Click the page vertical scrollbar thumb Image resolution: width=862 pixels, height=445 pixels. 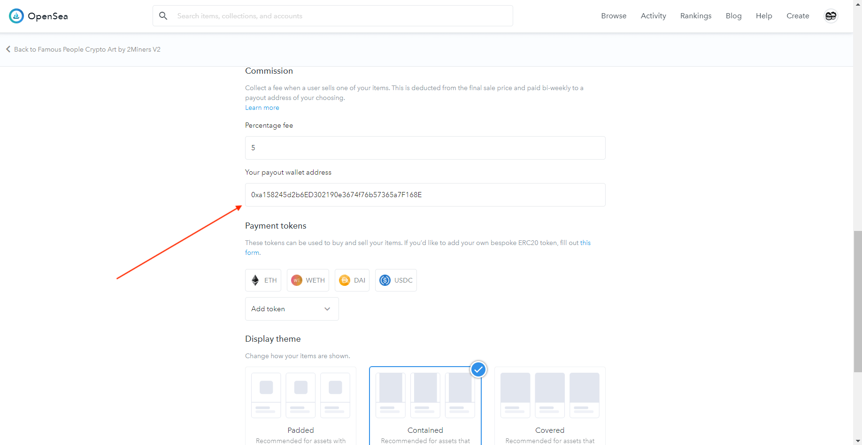[857, 300]
